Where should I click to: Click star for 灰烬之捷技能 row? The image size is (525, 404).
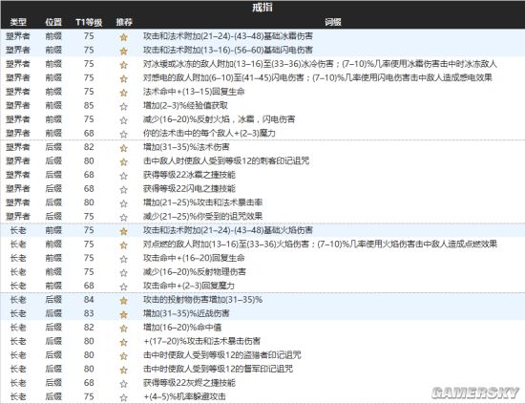(123, 384)
